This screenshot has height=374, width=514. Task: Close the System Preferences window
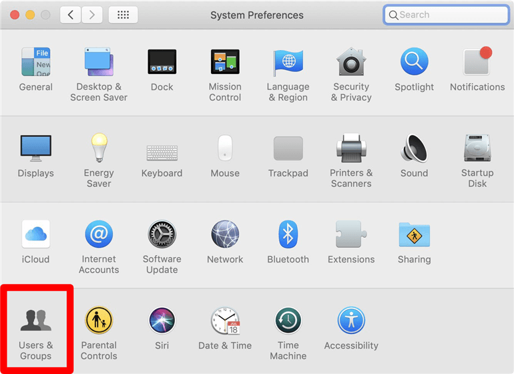15,15
